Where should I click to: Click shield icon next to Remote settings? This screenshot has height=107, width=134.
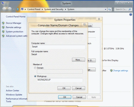[3, 27]
